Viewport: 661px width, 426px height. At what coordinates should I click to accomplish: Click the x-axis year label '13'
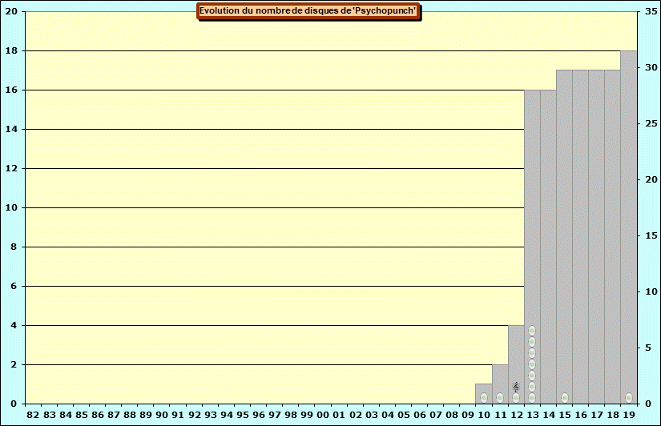533,415
